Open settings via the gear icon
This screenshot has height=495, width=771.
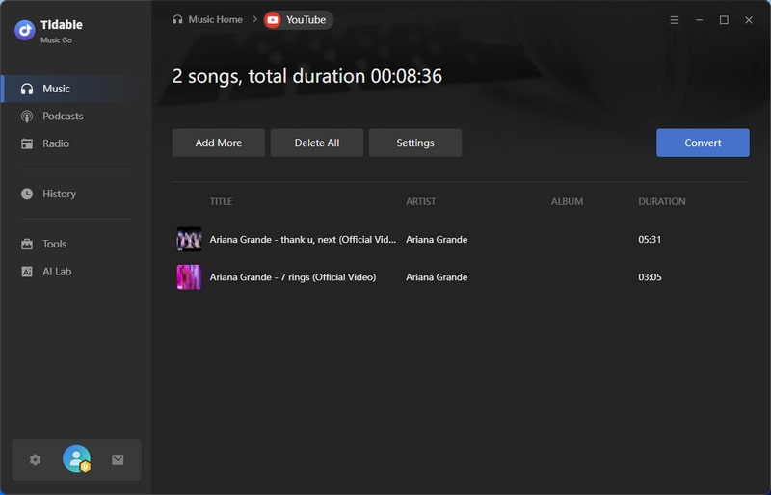coord(35,459)
